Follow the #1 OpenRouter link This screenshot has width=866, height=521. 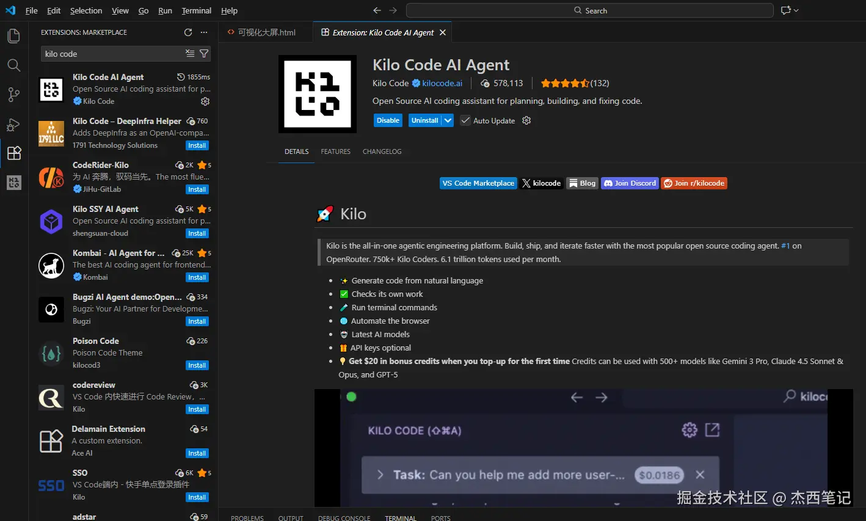click(x=785, y=246)
